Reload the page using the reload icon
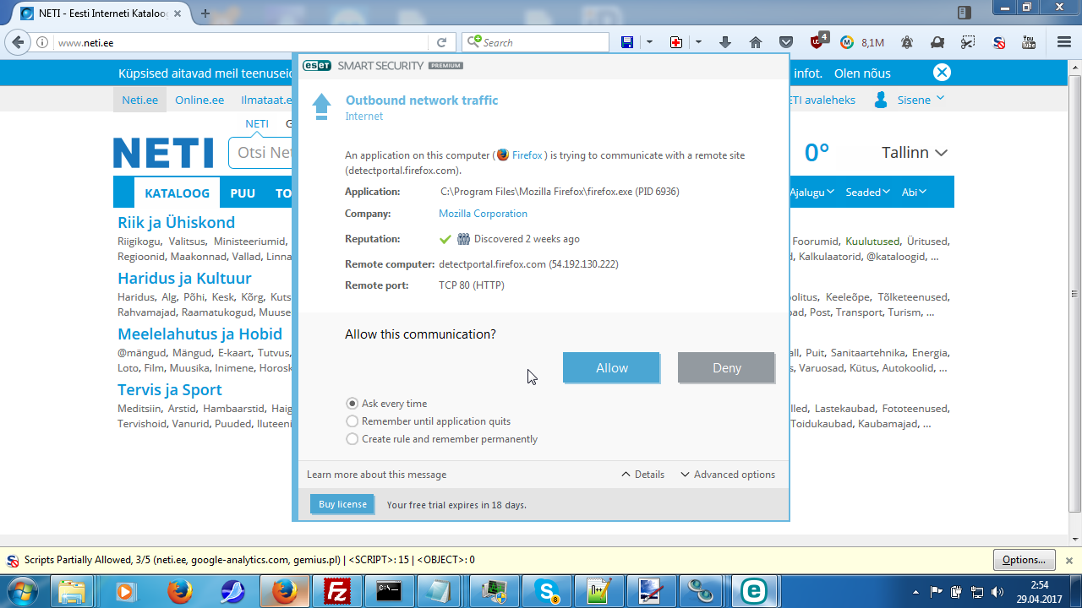Screen dimensions: 1082x608 [441, 42]
